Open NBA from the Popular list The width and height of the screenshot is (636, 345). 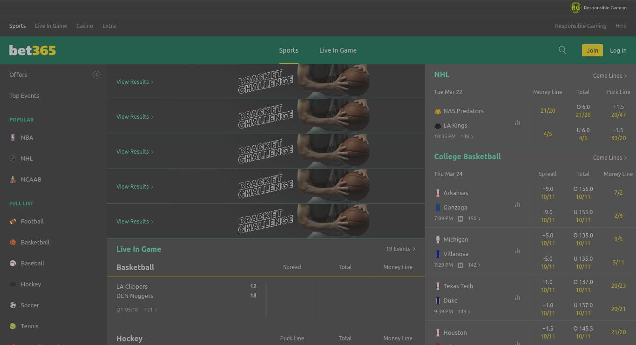click(x=27, y=137)
